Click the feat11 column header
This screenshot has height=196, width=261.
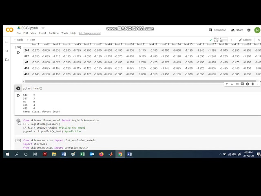click(141, 45)
